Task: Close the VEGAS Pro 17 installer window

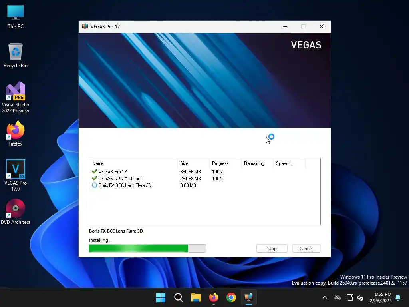Action: pos(322,26)
